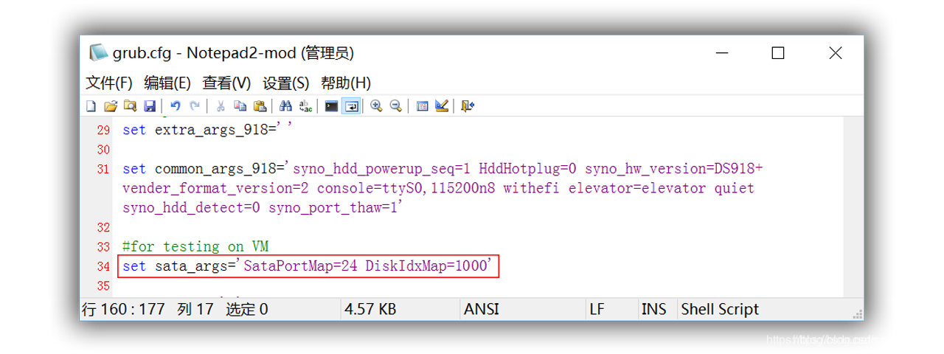
Task: Click line number 29 in the margin
Action: click(103, 131)
